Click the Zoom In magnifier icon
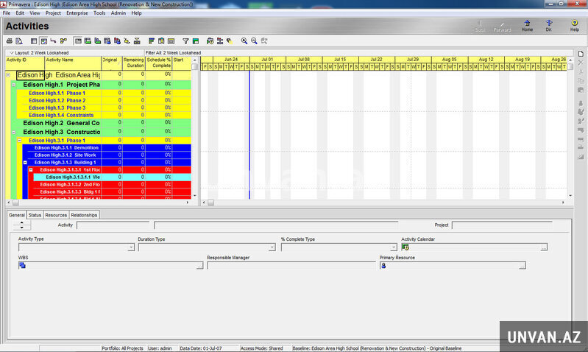 [x=244, y=41]
